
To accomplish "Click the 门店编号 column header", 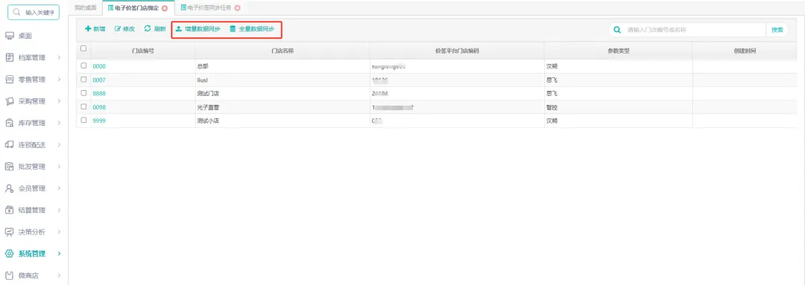I will pyautogui.click(x=142, y=51).
